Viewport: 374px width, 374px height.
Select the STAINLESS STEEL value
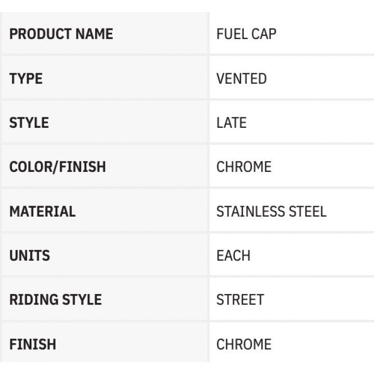[271, 211]
